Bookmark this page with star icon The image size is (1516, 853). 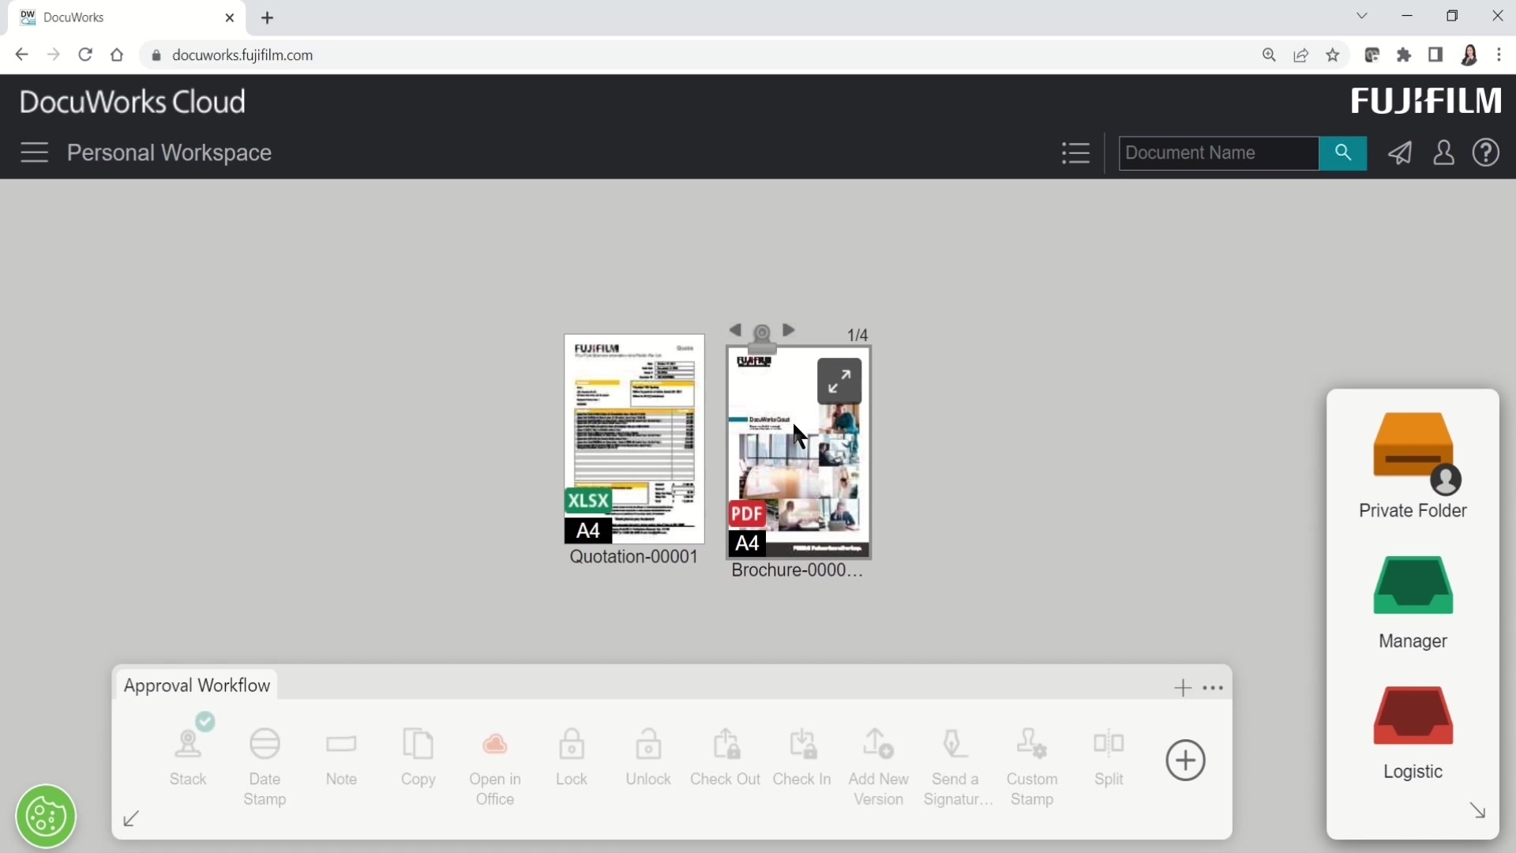1333,55
